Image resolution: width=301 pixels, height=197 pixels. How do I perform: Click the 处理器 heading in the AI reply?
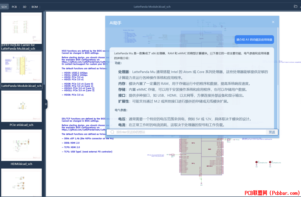click(123, 72)
